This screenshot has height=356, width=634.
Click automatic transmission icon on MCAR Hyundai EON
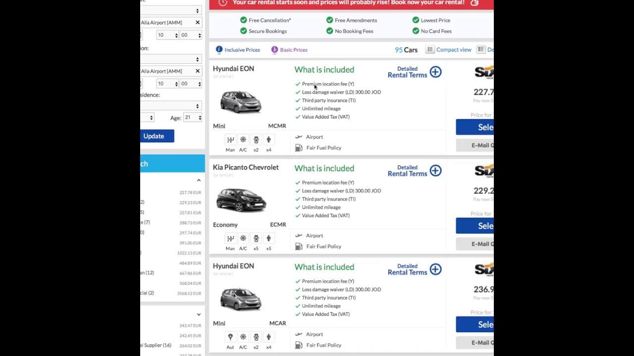(x=230, y=337)
